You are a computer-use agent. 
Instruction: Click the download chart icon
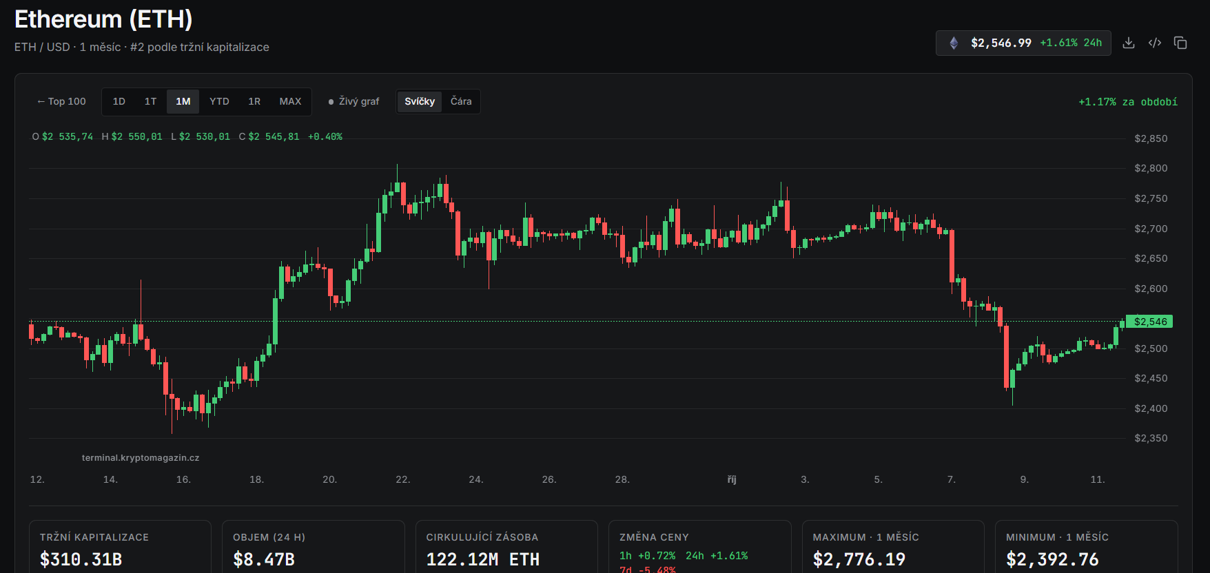click(1129, 43)
